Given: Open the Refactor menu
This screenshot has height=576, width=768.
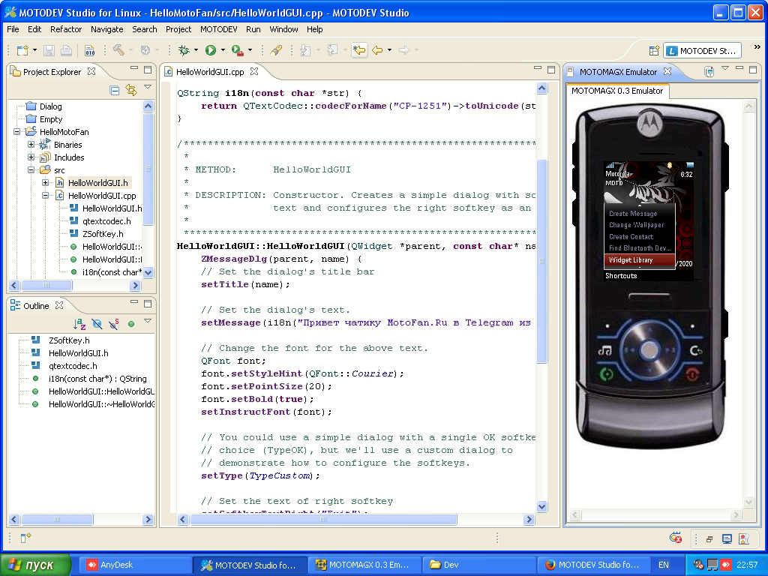Looking at the screenshot, I should click(x=66, y=29).
